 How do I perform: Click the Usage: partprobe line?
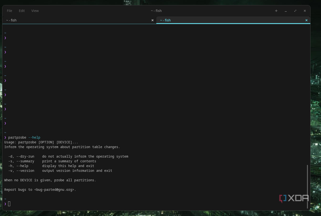coord(41,142)
